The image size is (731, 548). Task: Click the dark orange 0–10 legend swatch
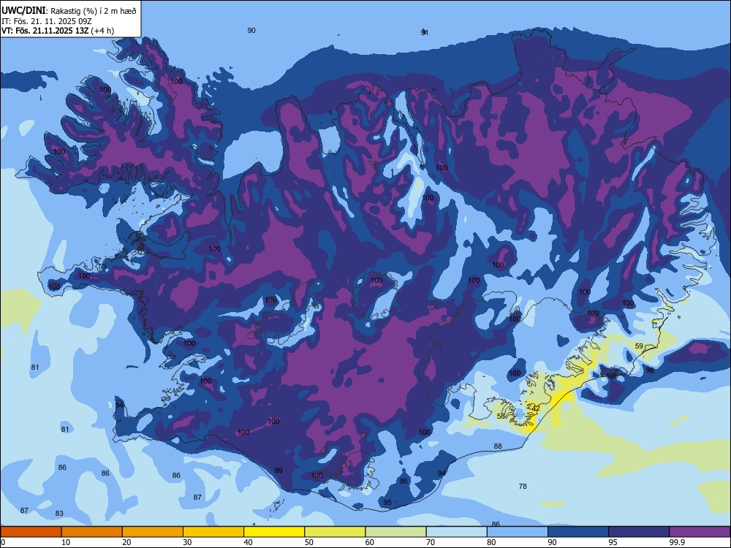tap(31, 532)
